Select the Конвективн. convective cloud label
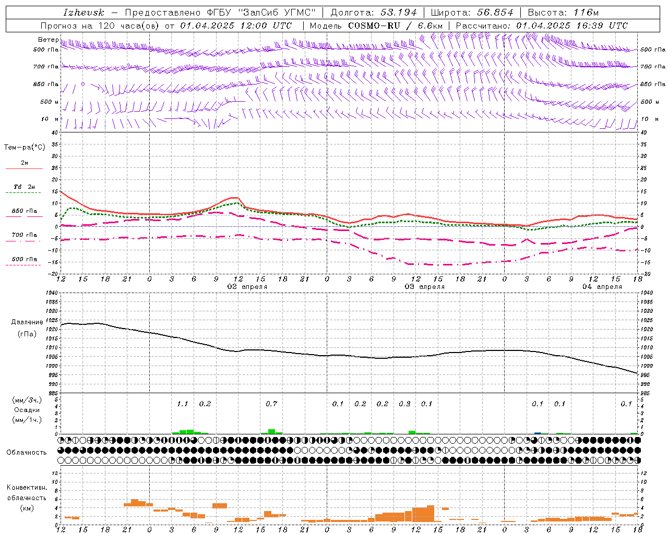This screenshot has width=668, height=534. click(27, 488)
